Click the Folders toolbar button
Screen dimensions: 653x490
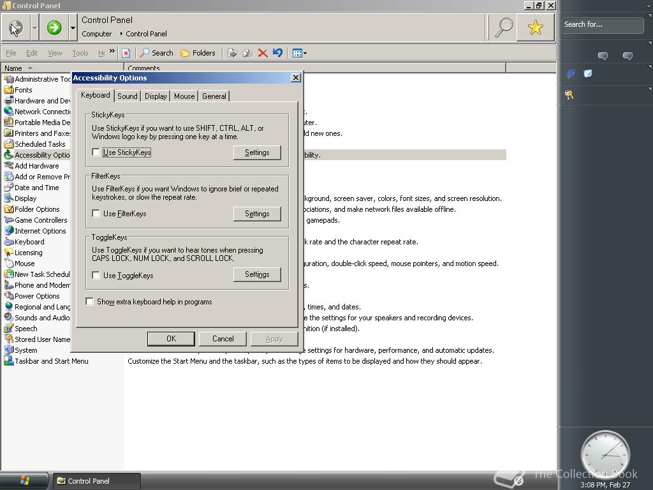pyautogui.click(x=198, y=53)
